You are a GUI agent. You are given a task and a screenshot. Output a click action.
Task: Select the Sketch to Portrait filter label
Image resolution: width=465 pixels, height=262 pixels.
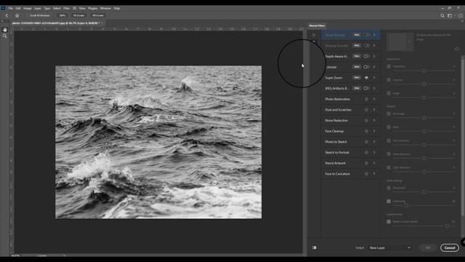[337, 152]
